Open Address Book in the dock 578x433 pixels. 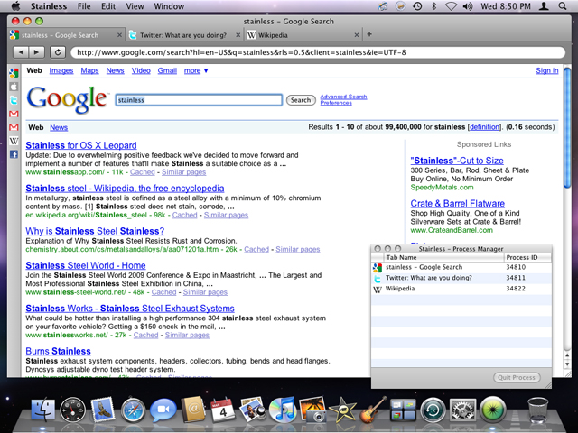(x=193, y=410)
